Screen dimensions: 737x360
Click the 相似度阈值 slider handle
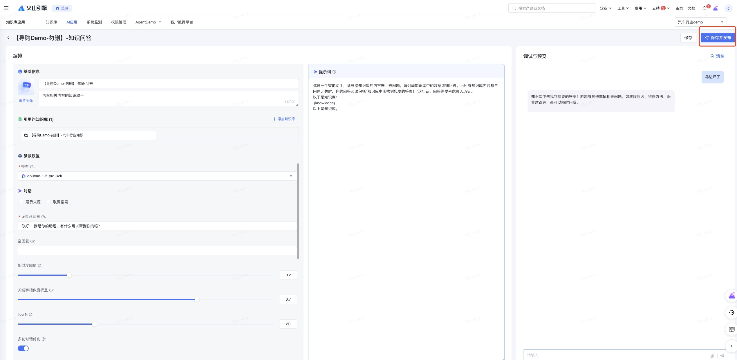click(69, 275)
